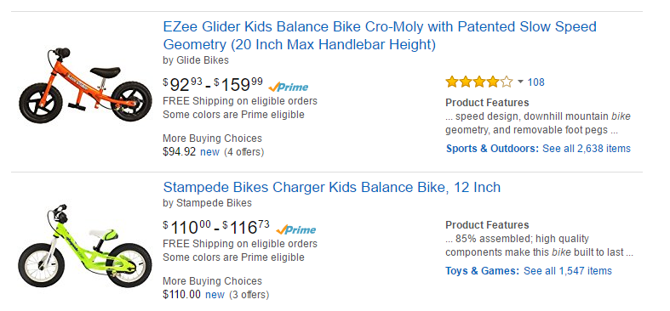Click the Prime badge beside $116.73
Screen dimensions: 670x311
tap(295, 229)
